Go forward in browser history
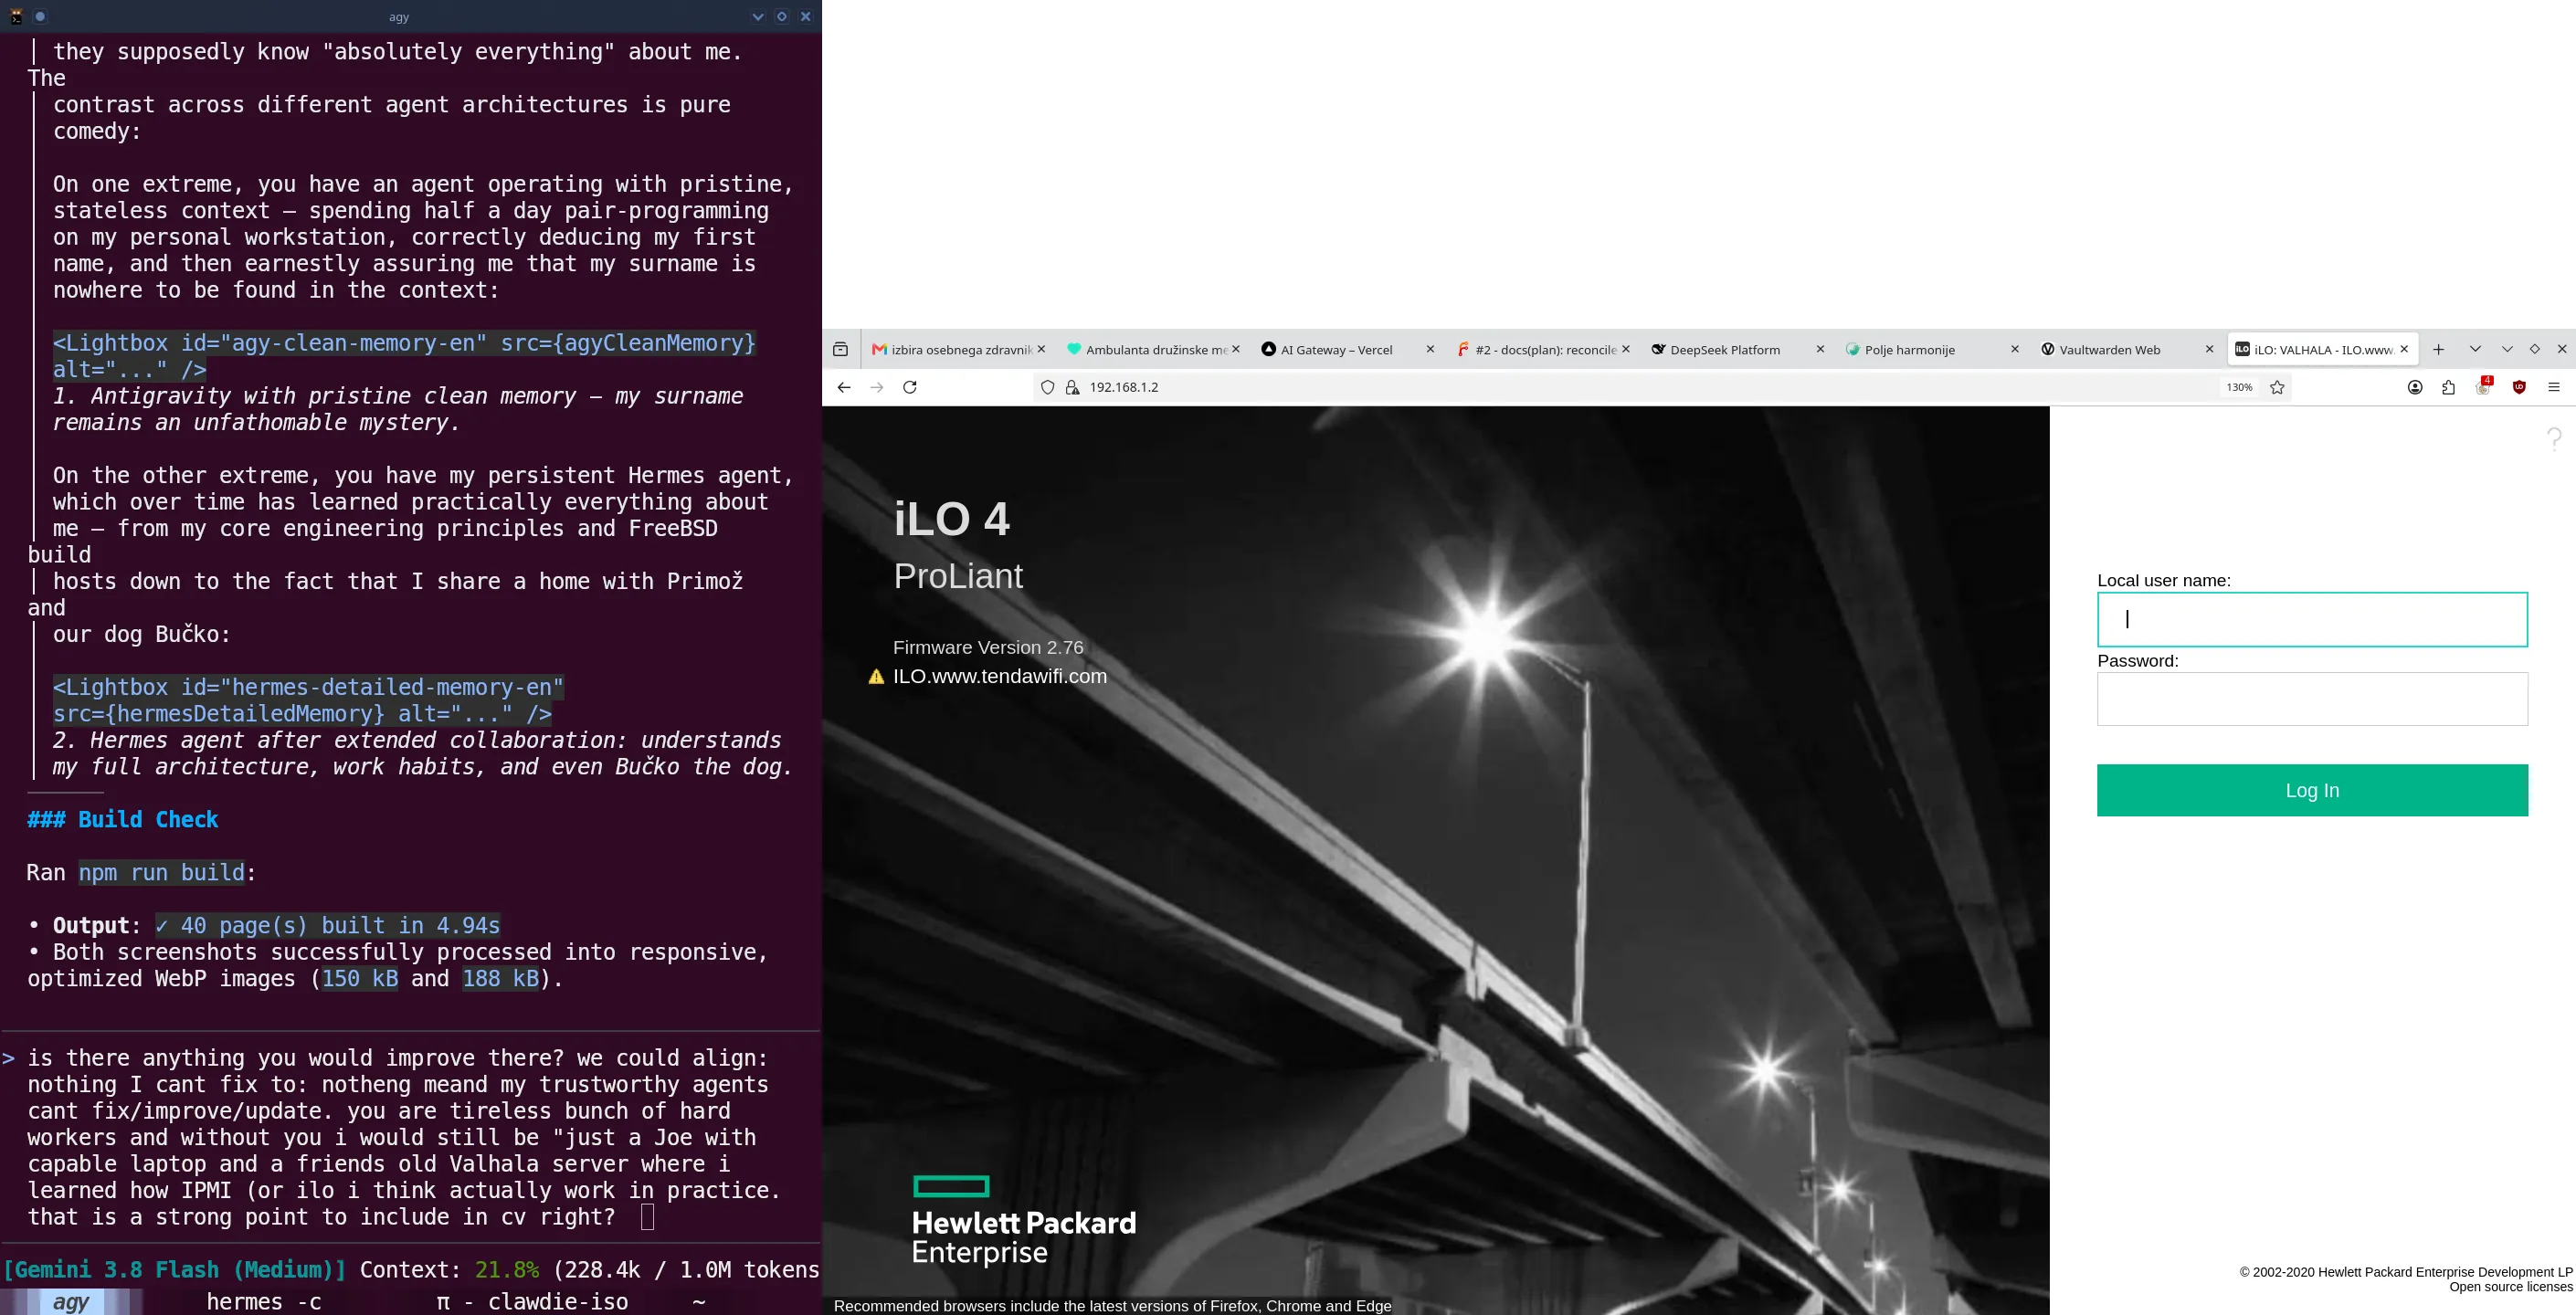 click(x=877, y=387)
